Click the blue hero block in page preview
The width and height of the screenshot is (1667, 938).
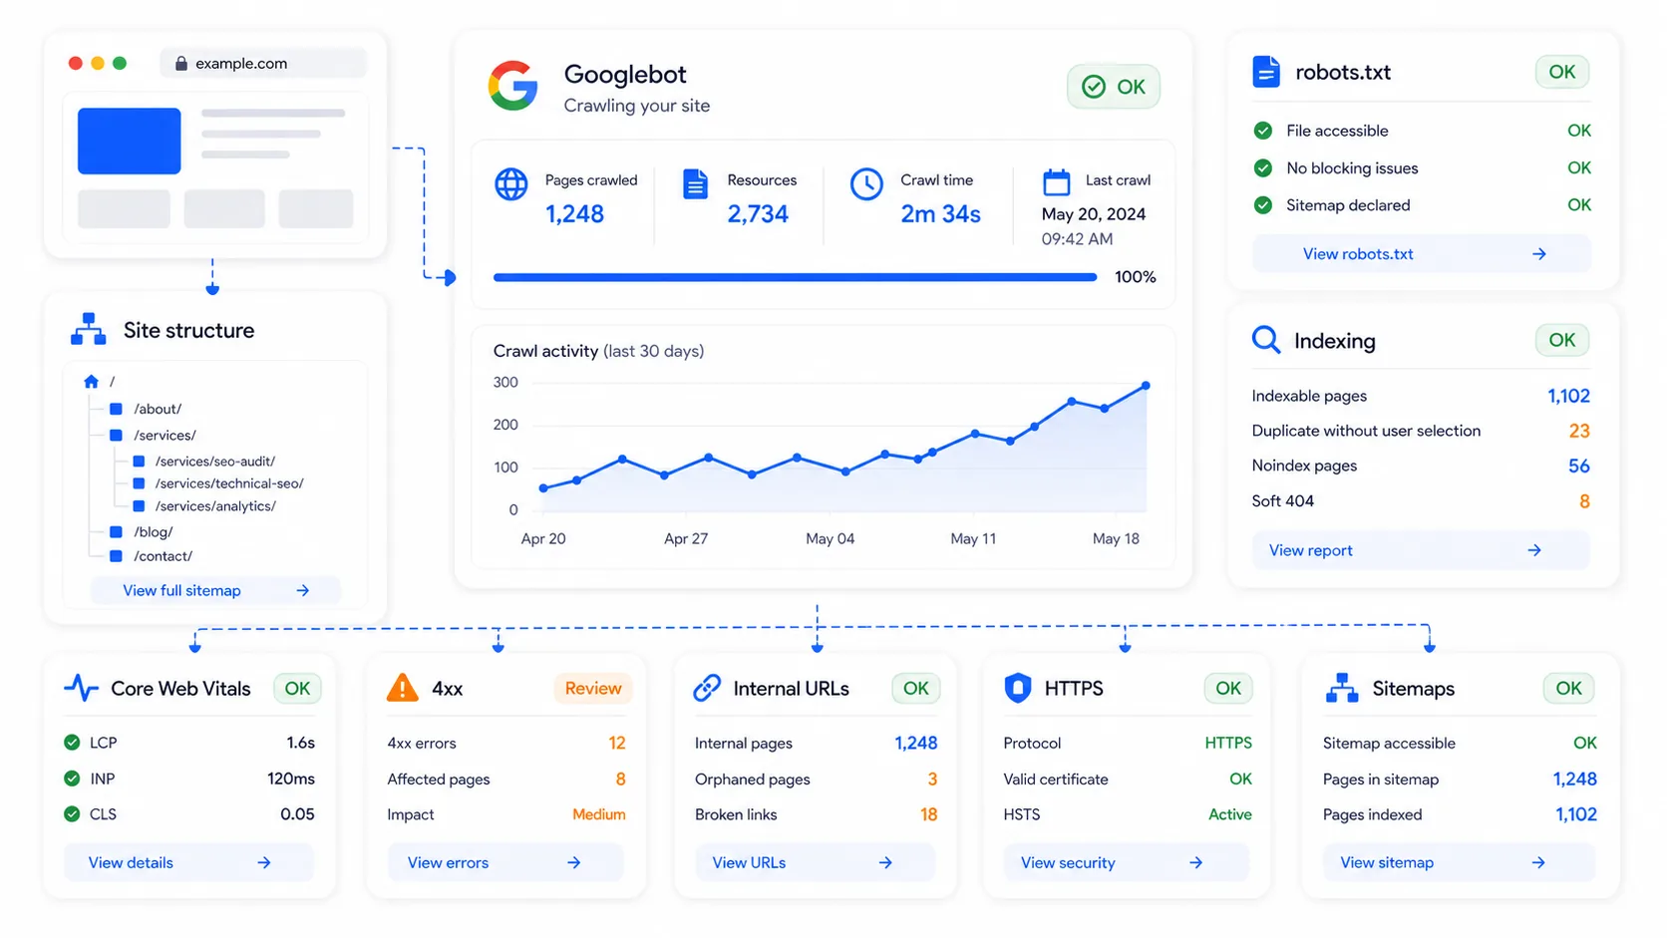(x=130, y=141)
